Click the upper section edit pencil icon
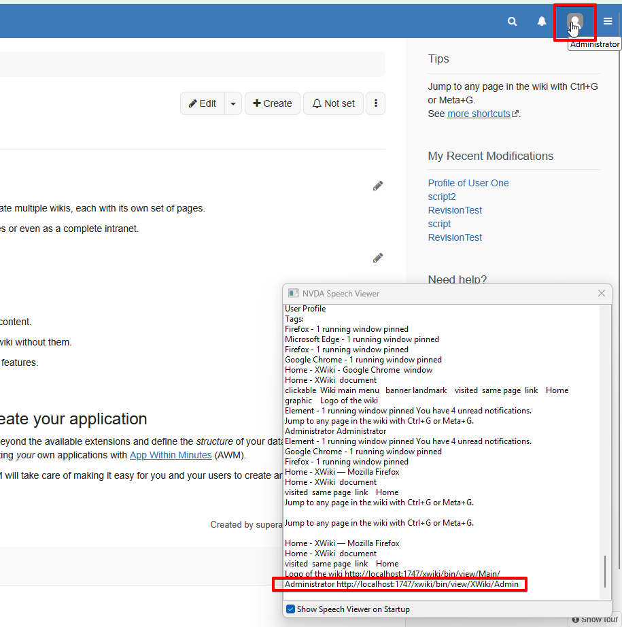Image resolution: width=622 pixels, height=627 pixels. [378, 186]
